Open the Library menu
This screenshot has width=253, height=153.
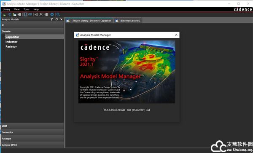[6, 9]
